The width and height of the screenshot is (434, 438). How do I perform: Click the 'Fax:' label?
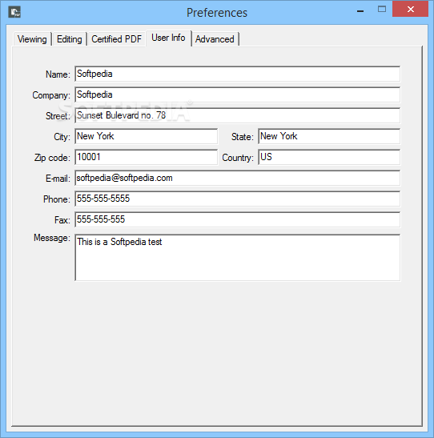pos(62,220)
